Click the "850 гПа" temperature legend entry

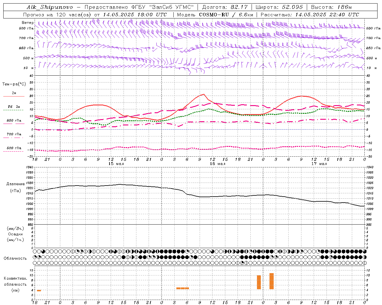coord(14,121)
